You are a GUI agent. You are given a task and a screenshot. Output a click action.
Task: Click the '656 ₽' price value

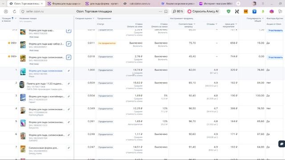[x=234, y=43]
